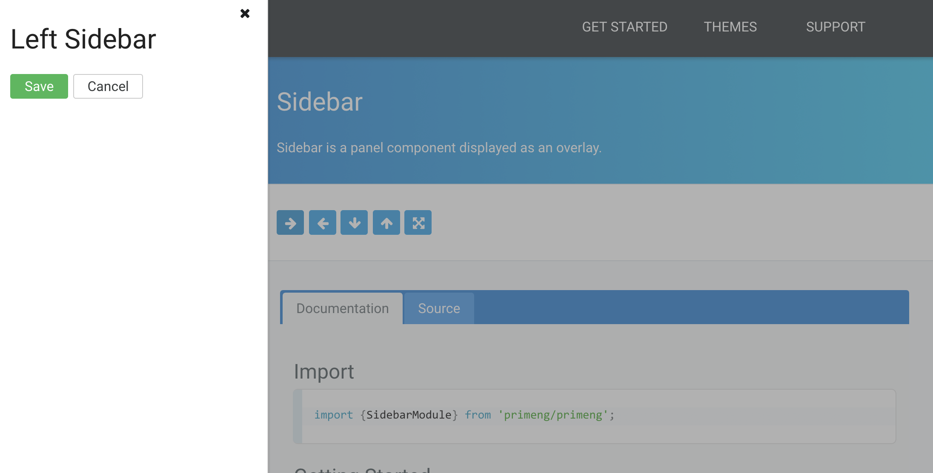Click the right arrow sidebar button
The height and width of the screenshot is (473, 933).
tap(290, 222)
